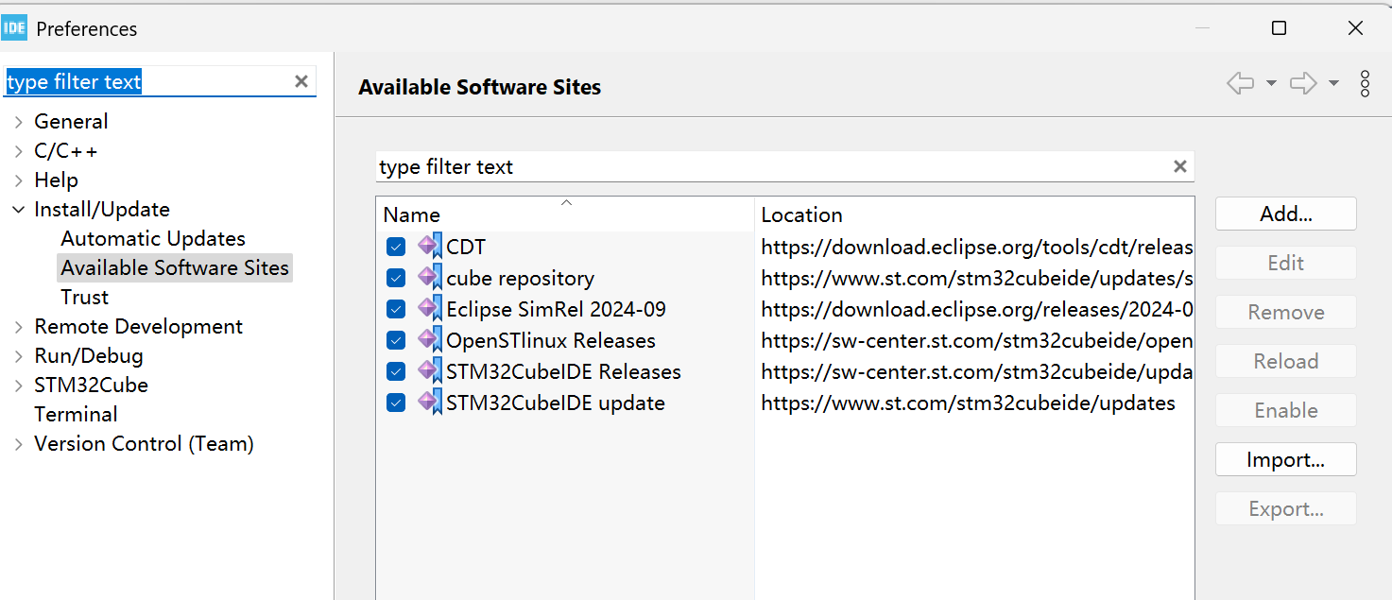The image size is (1392, 600).
Task: Click the forward navigation arrow icon
Action: click(1303, 83)
